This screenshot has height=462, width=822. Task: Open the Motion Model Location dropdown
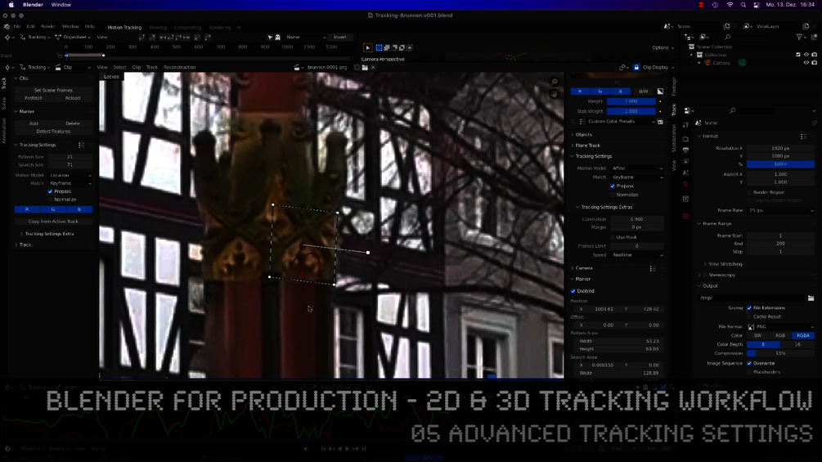70,176
